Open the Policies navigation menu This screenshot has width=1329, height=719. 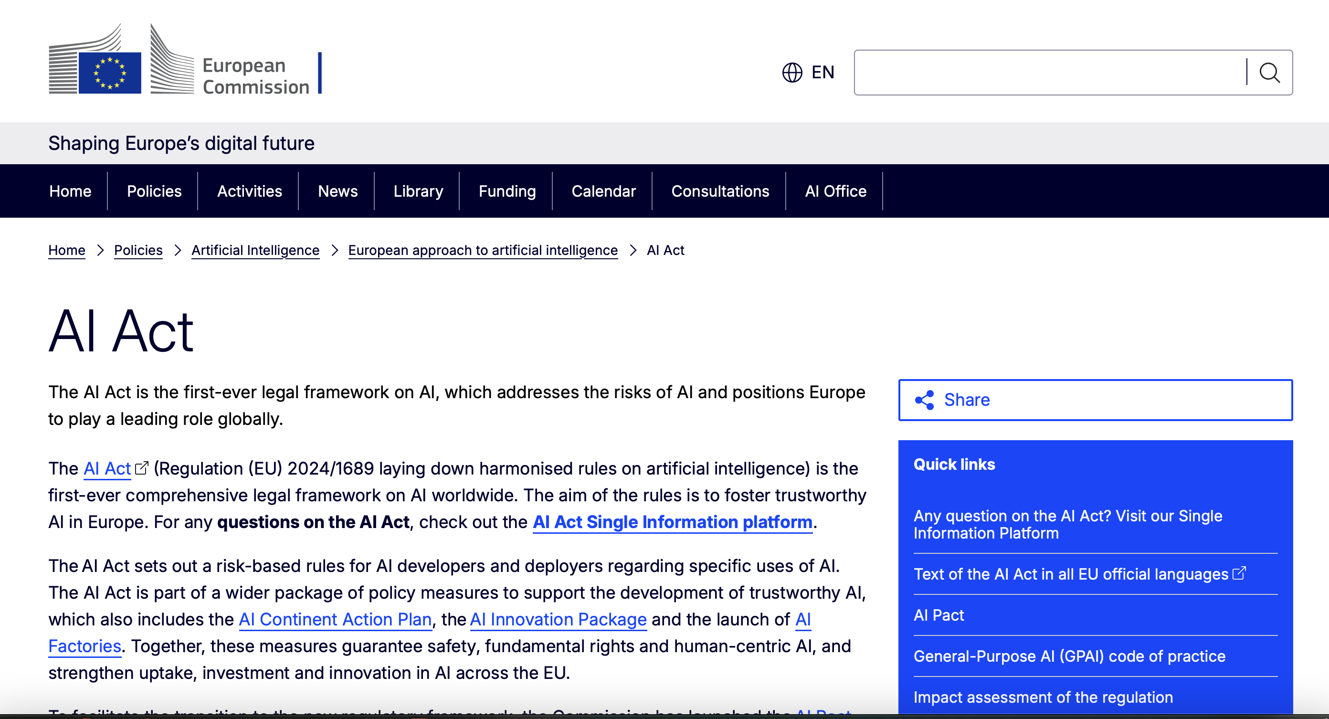154,191
